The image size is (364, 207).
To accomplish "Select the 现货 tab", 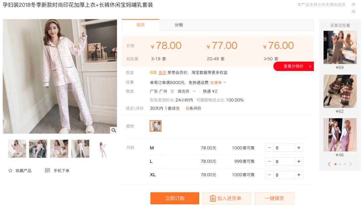I will [x=141, y=25].
